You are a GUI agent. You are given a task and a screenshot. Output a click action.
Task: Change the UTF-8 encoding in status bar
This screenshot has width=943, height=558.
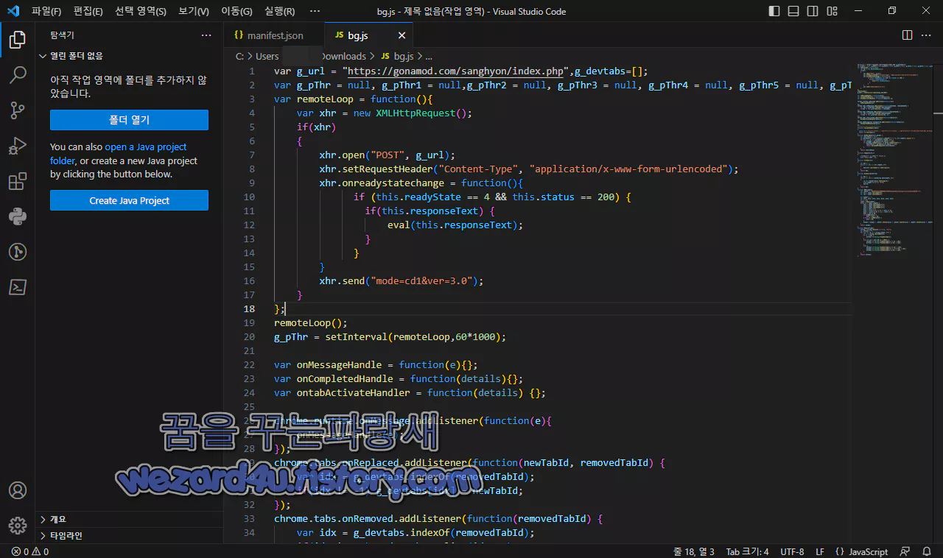[x=792, y=551]
